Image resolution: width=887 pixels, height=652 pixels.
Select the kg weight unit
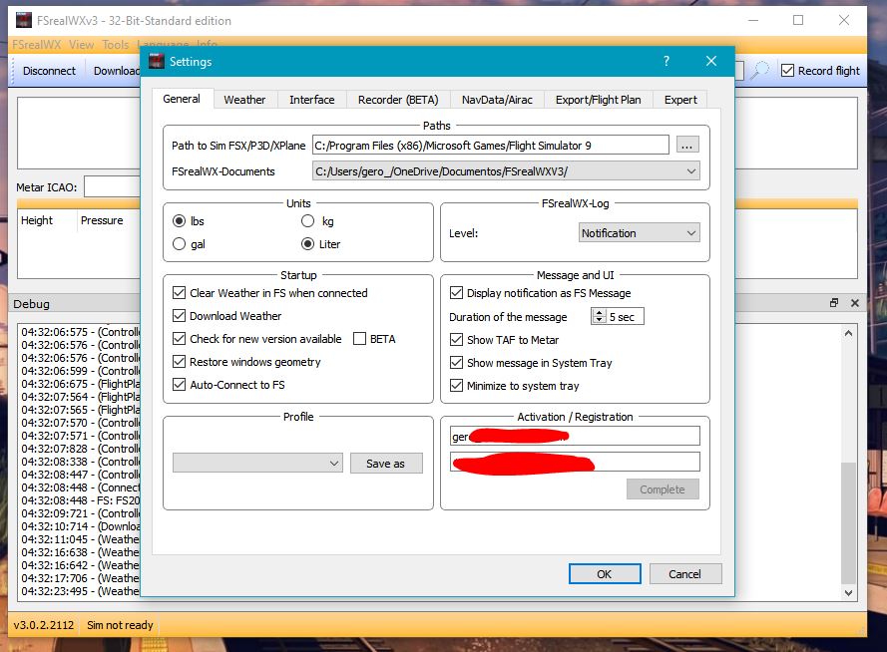tap(307, 221)
